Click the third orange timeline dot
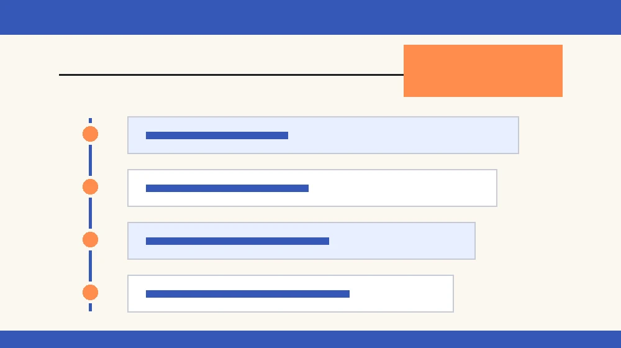 [x=90, y=239]
